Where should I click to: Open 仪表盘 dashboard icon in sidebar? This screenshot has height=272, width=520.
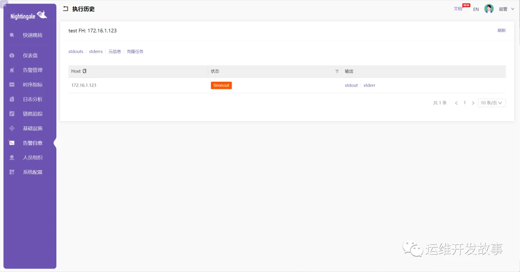[x=12, y=56]
